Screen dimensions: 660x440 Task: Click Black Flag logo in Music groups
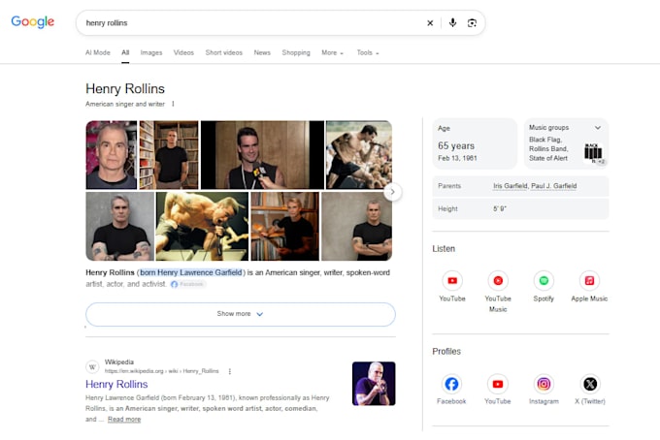(x=593, y=152)
